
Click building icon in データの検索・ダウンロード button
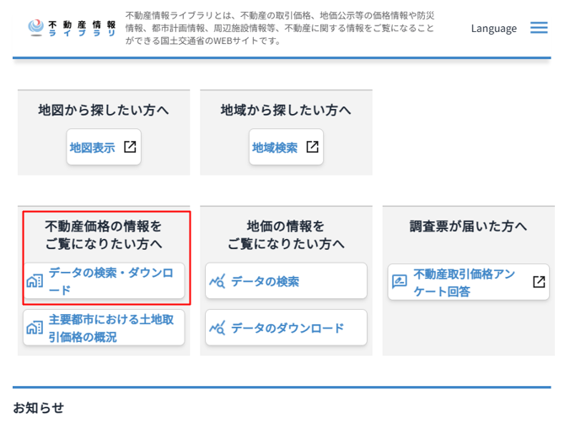(35, 281)
